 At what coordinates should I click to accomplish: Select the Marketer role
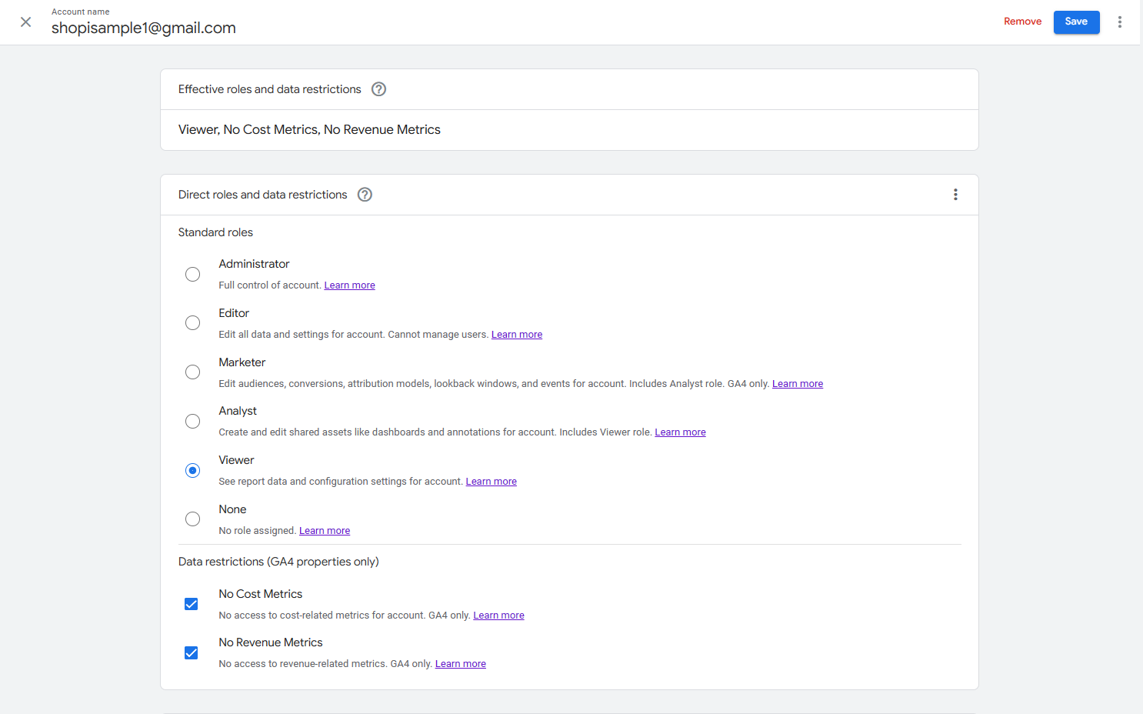(x=193, y=372)
